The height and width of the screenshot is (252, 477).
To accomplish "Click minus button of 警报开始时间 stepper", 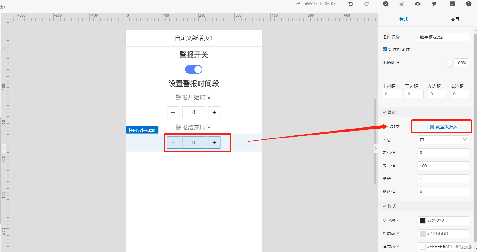I will [x=173, y=112].
